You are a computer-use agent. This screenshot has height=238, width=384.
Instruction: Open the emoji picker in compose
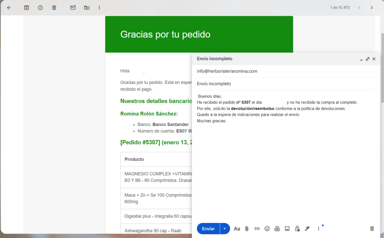tap(267, 229)
